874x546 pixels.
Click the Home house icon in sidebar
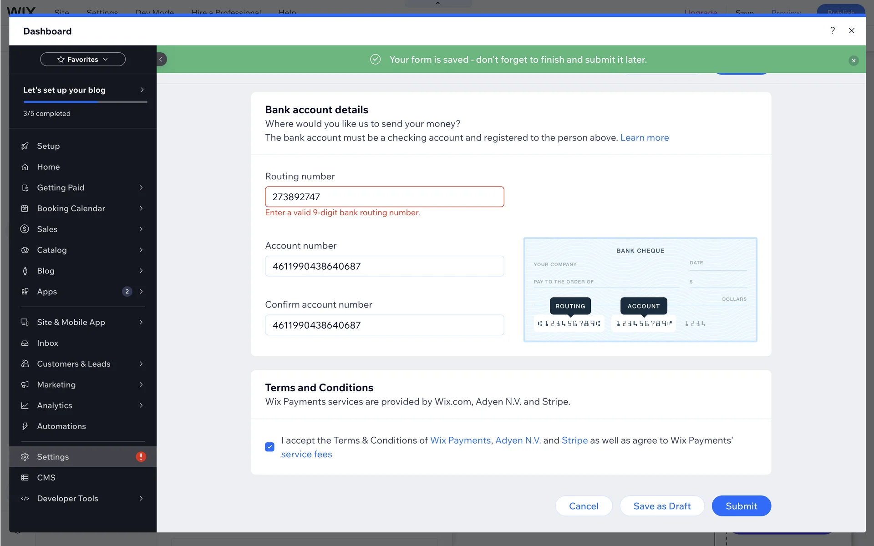[x=25, y=167]
